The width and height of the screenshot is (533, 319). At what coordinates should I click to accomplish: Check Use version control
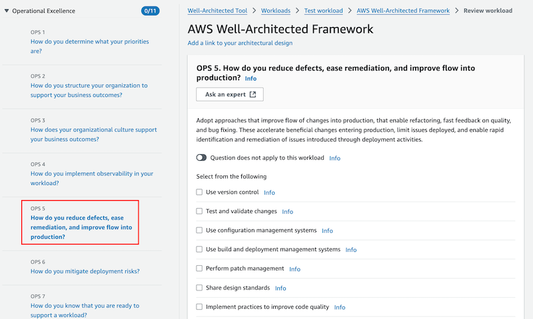[x=199, y=192]
